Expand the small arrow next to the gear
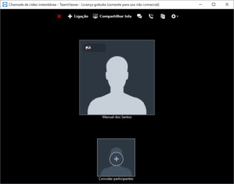 pyautogui.click(x=177, y=17)
